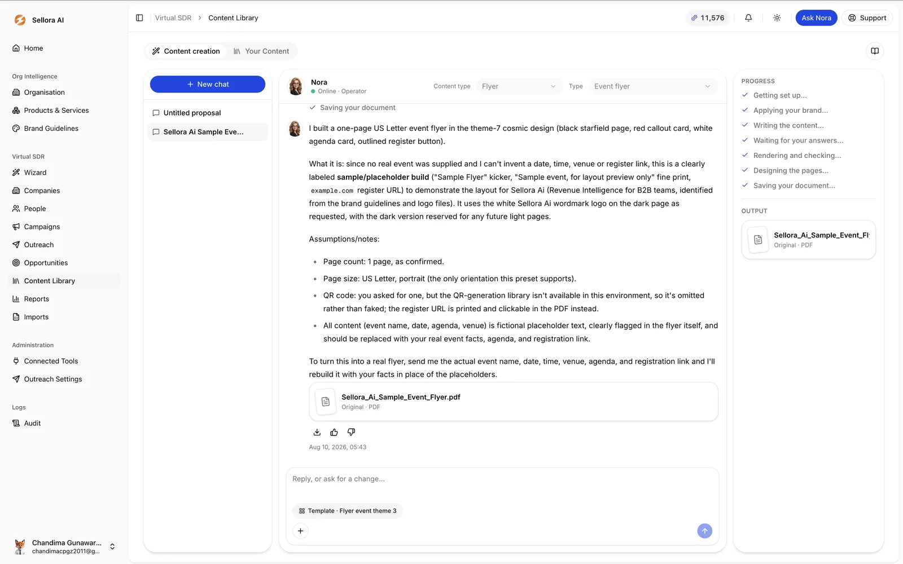The height and width of the screenshot is (564, 903).
Task: Toggle the sidebar collapse icon
Action: [x=139, y=18]
